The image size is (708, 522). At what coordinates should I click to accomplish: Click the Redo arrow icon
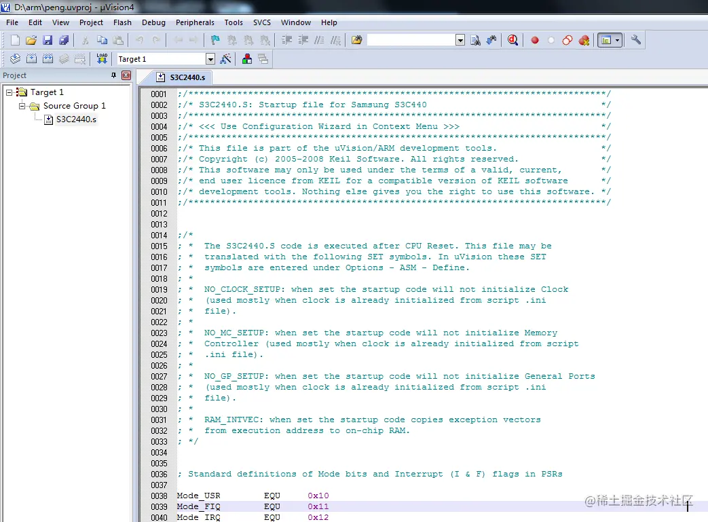click(x=156, y=40)
